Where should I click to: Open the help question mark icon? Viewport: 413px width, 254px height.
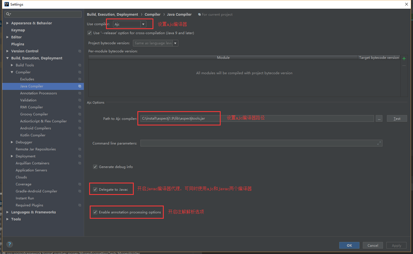10,244
